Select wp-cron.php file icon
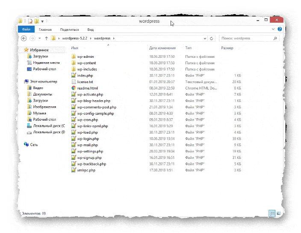 tap(74, 119)
